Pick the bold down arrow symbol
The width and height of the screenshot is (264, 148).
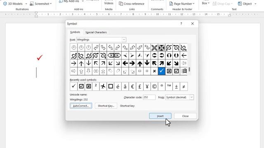[147, 63]
